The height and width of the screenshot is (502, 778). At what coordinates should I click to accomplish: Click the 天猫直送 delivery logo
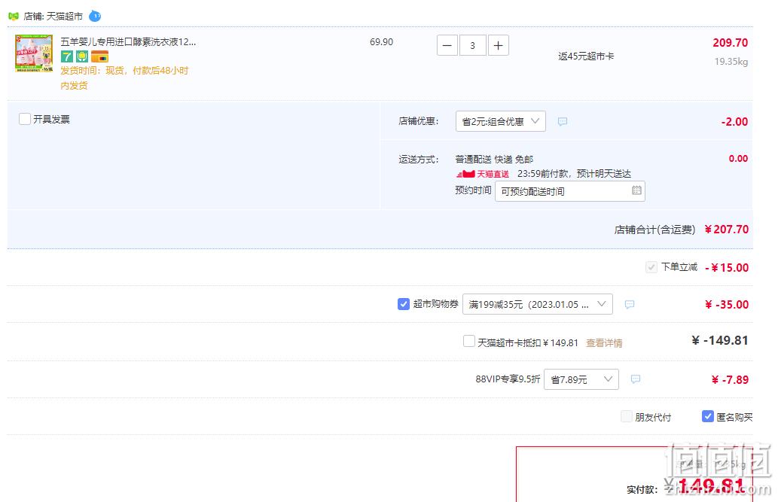[482, 174]
